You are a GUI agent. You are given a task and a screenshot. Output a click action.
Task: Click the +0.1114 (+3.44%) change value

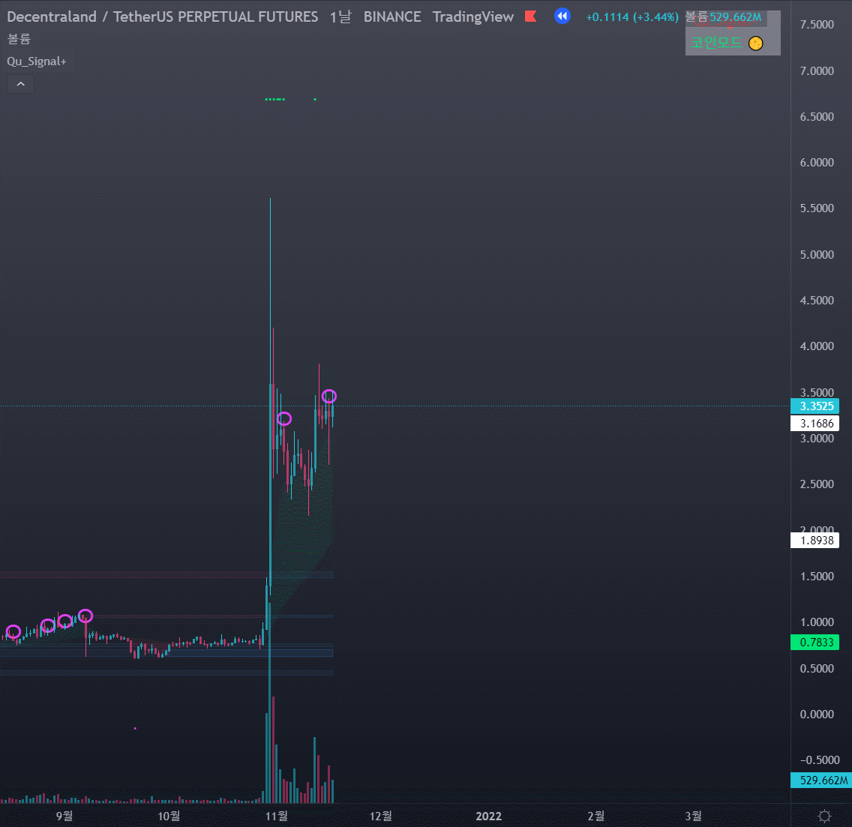tap(632, 16)
